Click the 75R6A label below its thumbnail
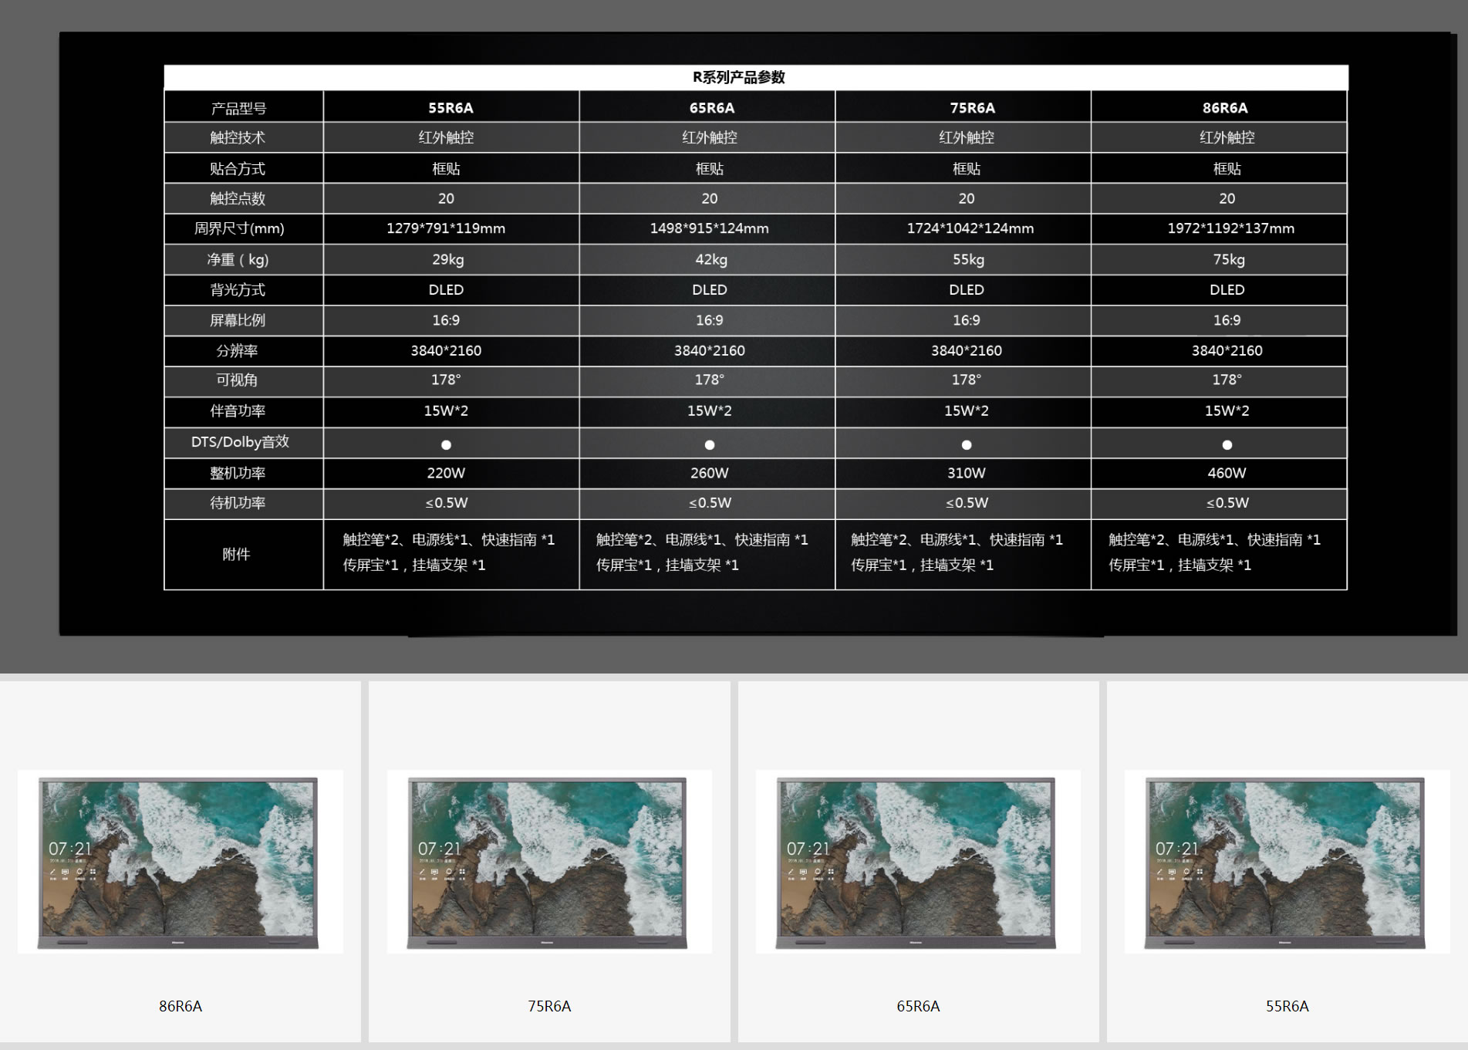Screen dimensions: 1468x1050 point(549,1006)
